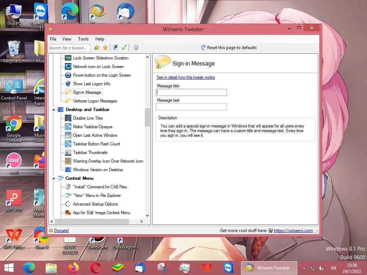Open the View menu
The image size is (367, 275).
67,39
